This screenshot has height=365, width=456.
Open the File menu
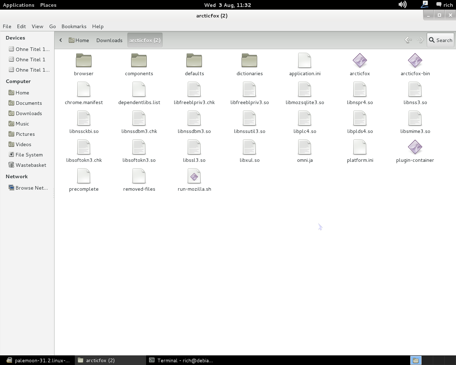pyautogui.click(x=7, y=26)
